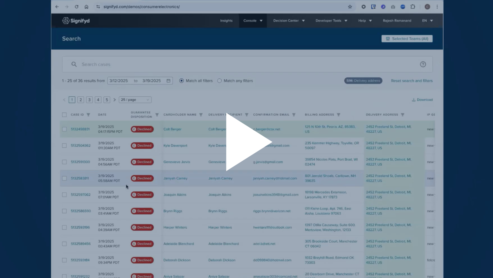The image size is (493, 278).
Task: Bookmark page with the star icon
Action: click(x=350, y=7)
